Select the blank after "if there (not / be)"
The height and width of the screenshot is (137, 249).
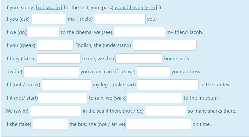click(166, 111)
